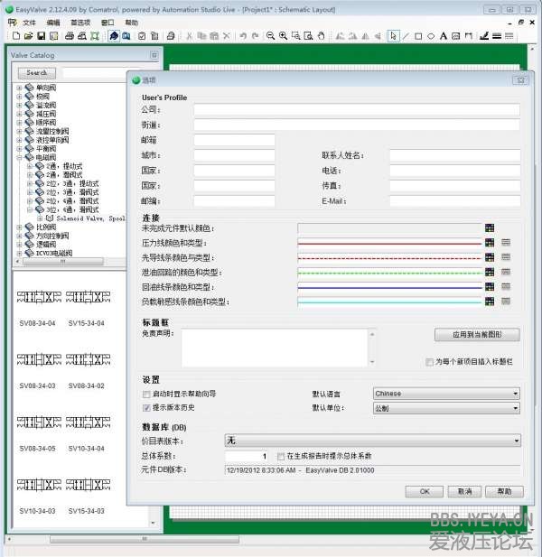Image resolution: width=542 pixels, height=557 pixels.
Task: Select the arrow pointer tool
Action: tap(393, 36)
